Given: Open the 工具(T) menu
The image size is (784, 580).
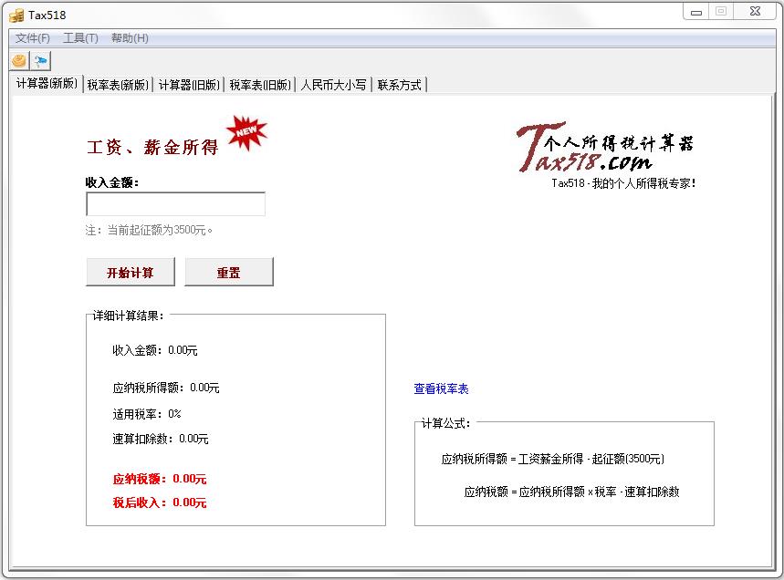Looking at the screenshot, I should pyautogui.click(x=80, y=38).
